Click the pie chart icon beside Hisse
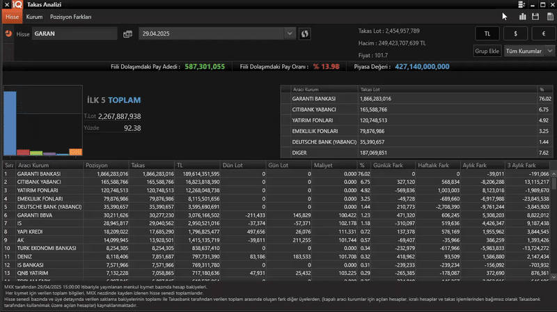This screenshot has width=557, height=312. [x=8, y=33]
